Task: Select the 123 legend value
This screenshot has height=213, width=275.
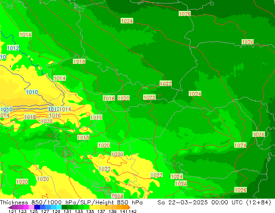Action: [23, 211]
